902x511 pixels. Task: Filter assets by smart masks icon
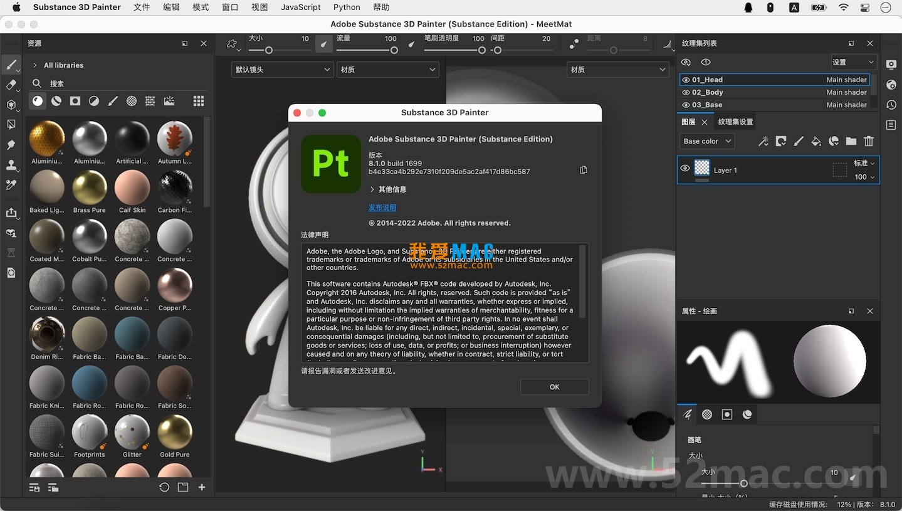(x=75, y=101)
